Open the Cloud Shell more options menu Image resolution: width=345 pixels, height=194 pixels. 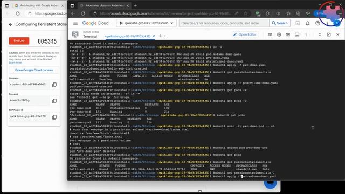306,34
